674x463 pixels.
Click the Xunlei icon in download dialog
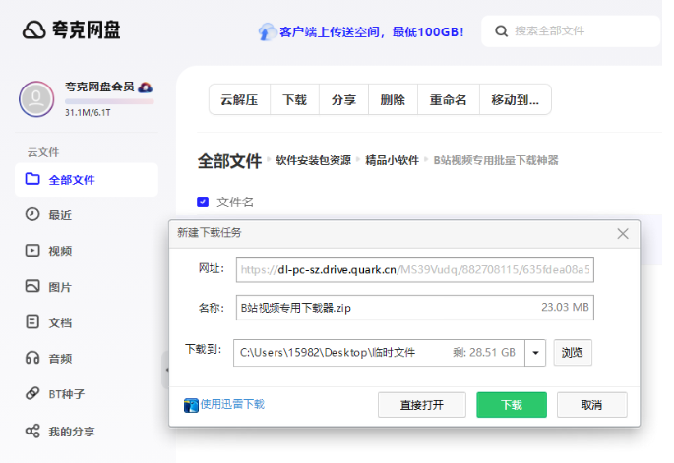click(x=191, y=405)
